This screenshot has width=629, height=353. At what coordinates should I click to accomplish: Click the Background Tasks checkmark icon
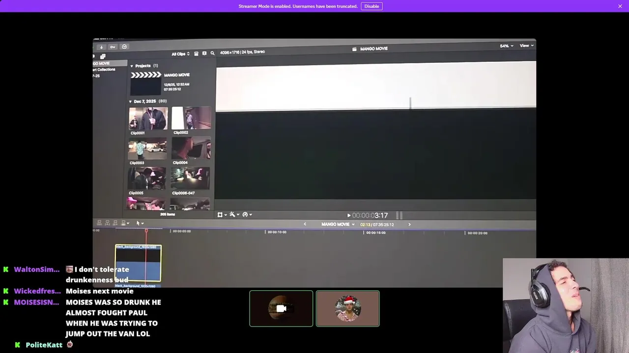click(124, 47)
